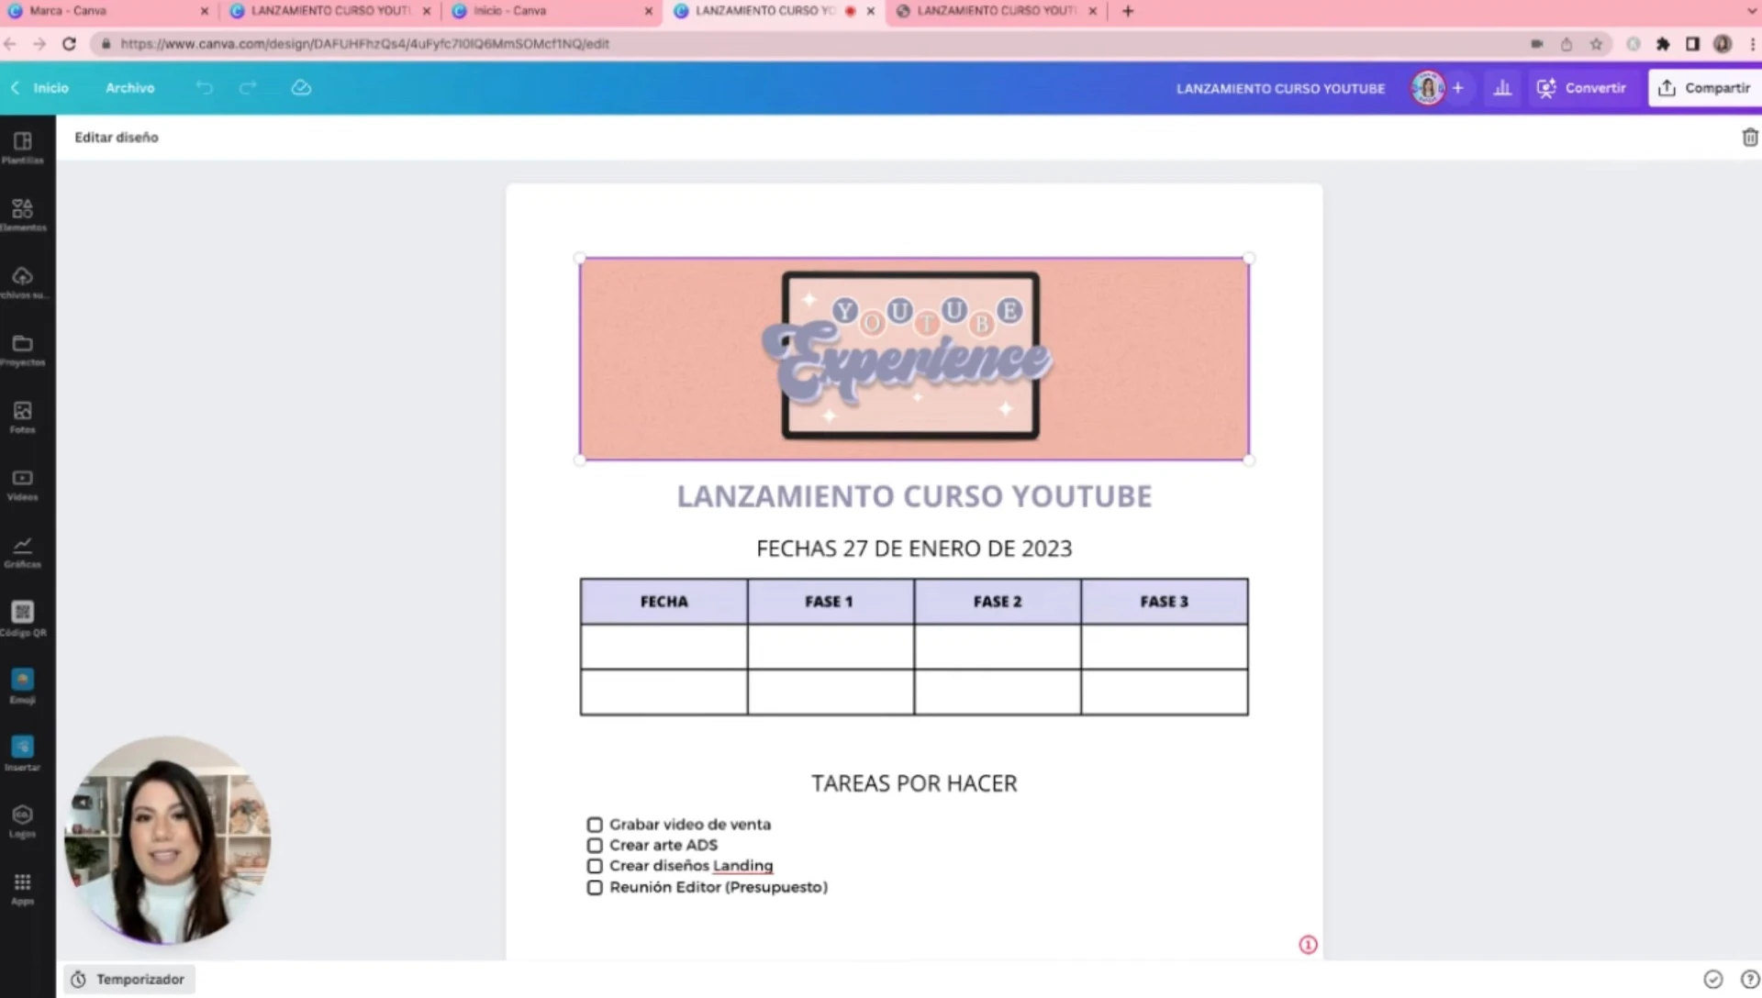This screenshot has height=998, width=1762.
Task: Open the Videos panel
Action: [x=23, y=484]
